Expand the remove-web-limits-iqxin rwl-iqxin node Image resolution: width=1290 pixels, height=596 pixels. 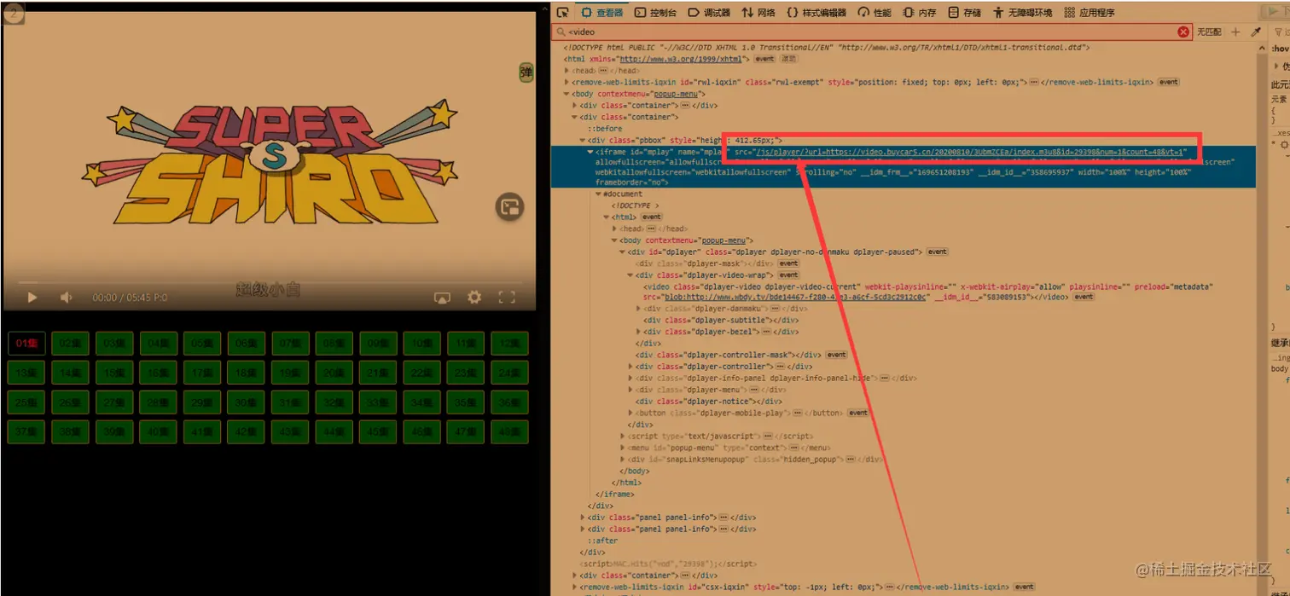click(567, 82)
